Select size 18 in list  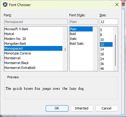click(106, 54)
